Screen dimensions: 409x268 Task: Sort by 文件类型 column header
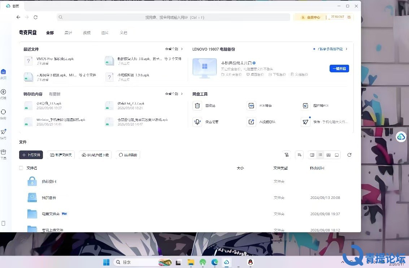click(x=280, y=168)
